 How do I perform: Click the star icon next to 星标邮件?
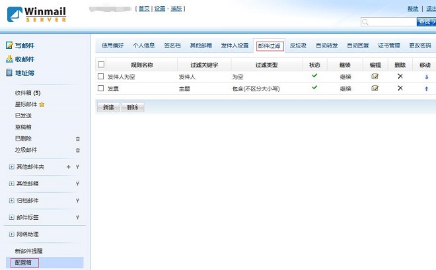coord(42,104)
